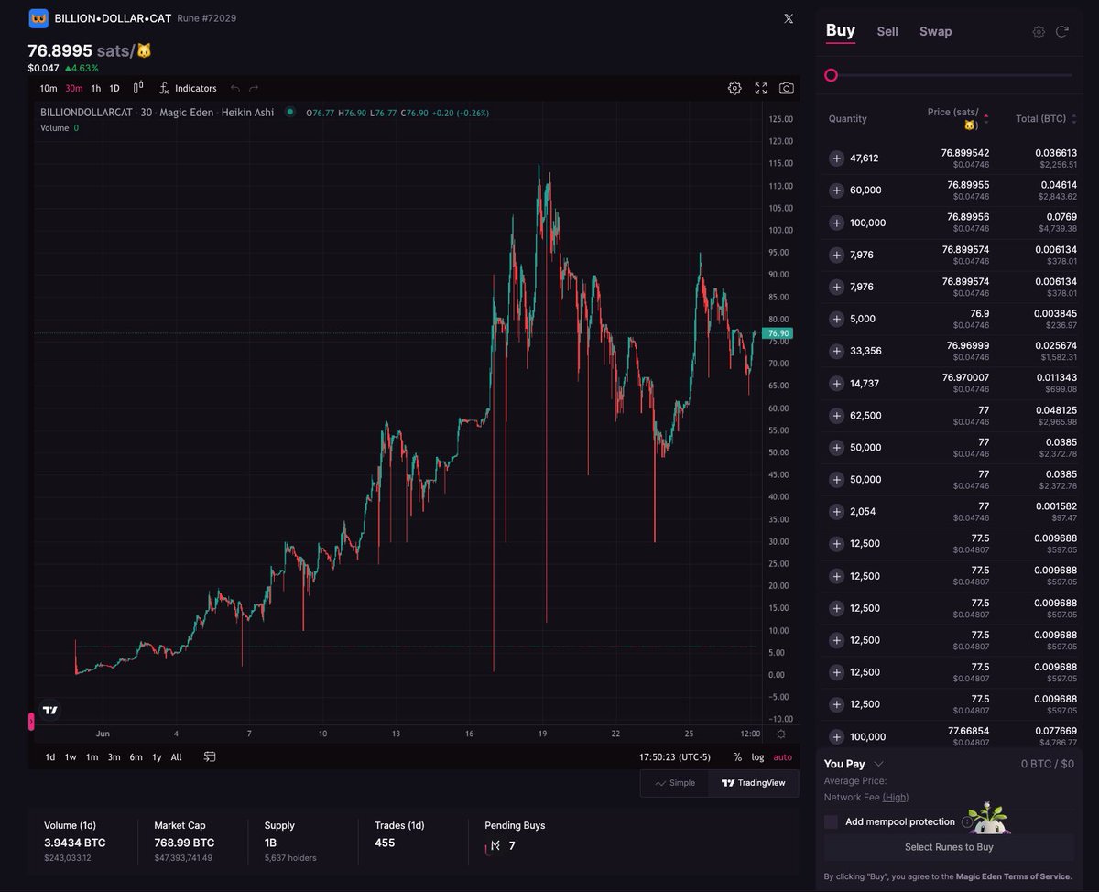
Task: Set chart range to 1d
Action: 50,757
